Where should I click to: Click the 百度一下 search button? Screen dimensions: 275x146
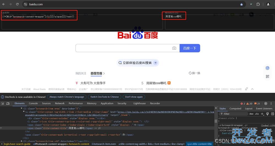(x=190, y=48)
